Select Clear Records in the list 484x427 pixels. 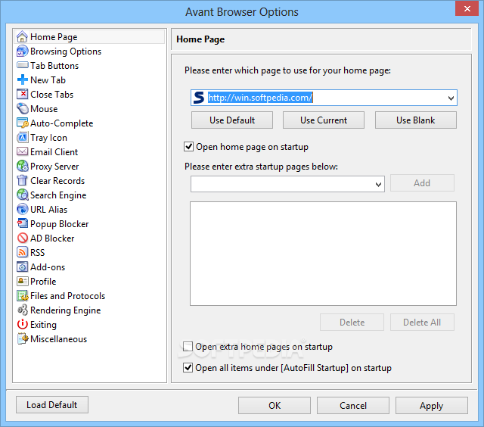click(57, 181)
